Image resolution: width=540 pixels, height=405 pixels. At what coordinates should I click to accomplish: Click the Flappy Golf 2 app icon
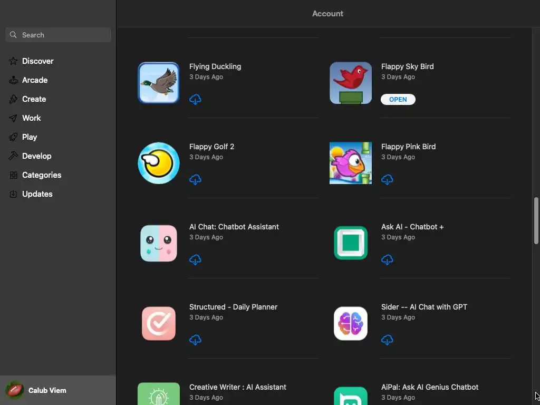pyautogui.click(x=158, y=163)
